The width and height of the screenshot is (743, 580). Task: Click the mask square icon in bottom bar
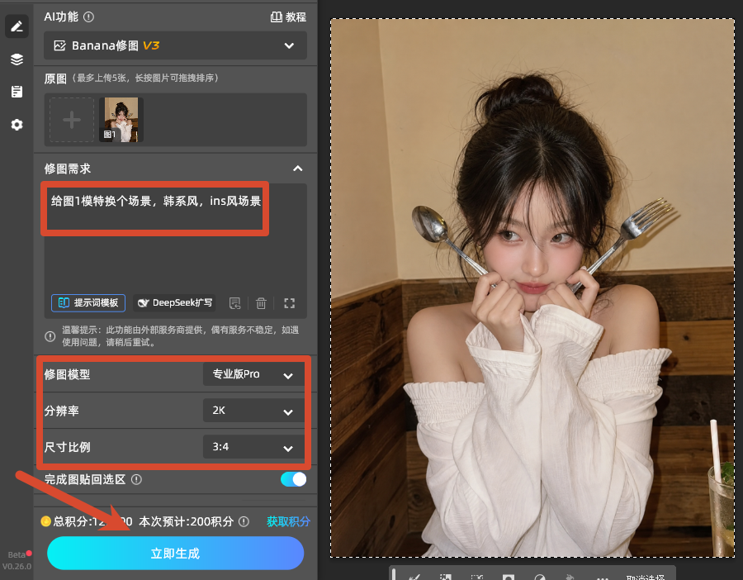pyautogui.click(x=509, y=577)
